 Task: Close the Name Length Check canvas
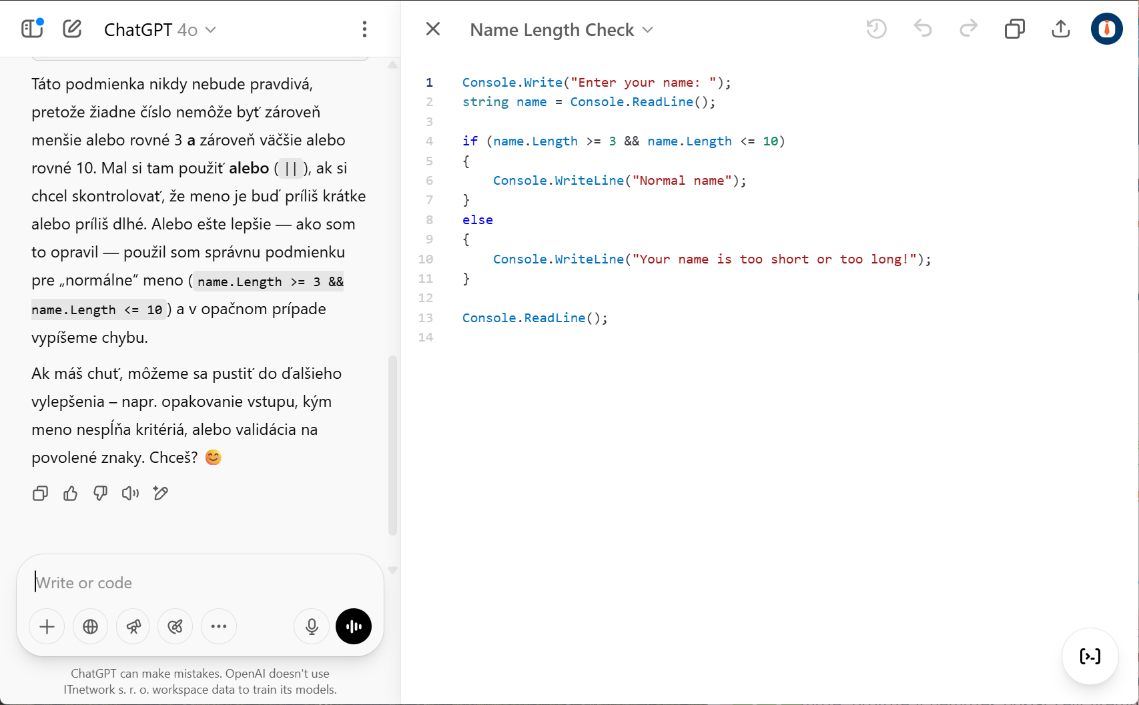pos(433,29)
